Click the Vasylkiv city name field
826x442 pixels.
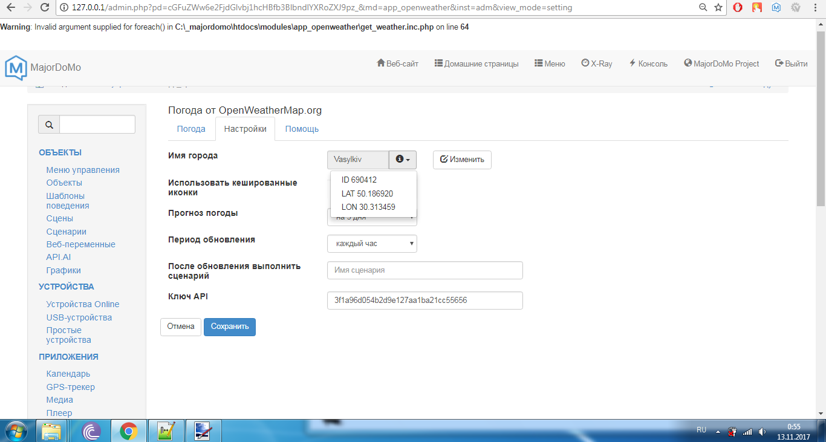coord(358,160)
